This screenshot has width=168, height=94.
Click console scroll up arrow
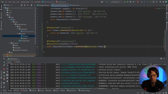pos(7,65)
